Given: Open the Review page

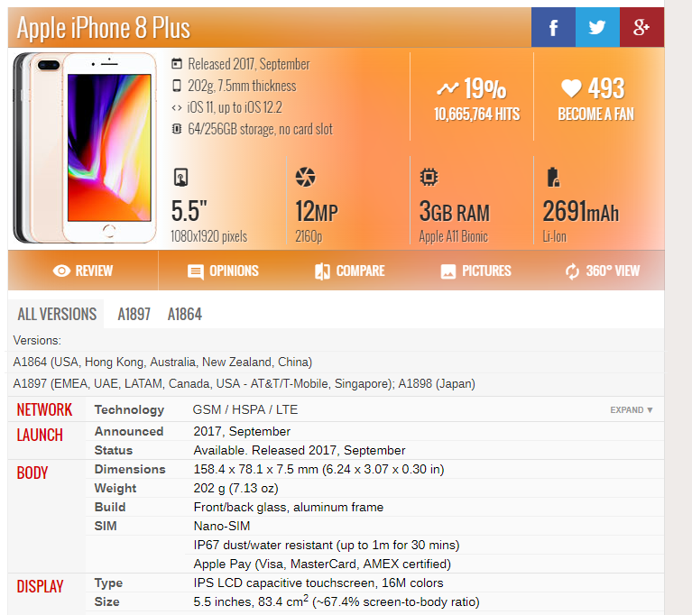Looking at the screenshot, I should (82, 271).
